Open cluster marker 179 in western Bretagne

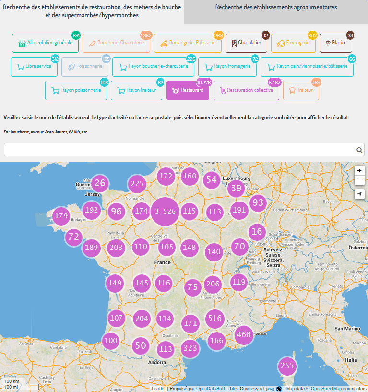pos(61,215)
